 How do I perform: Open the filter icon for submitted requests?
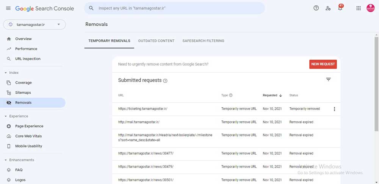pos(328,79)
